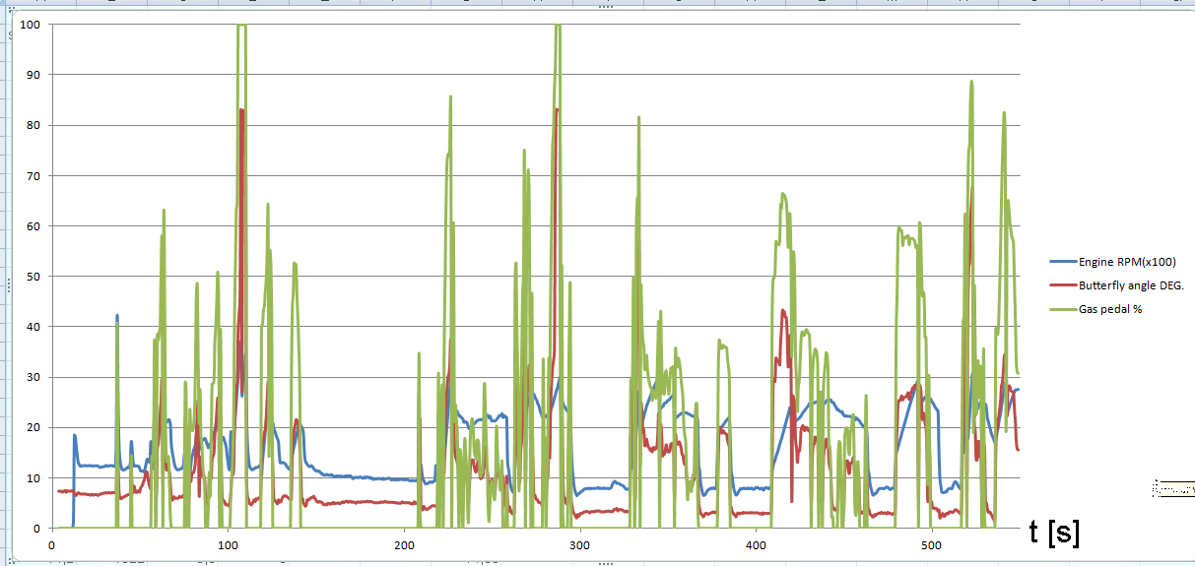Click the red Butterfly angle legend line swatch

(x=1062, y=285)
